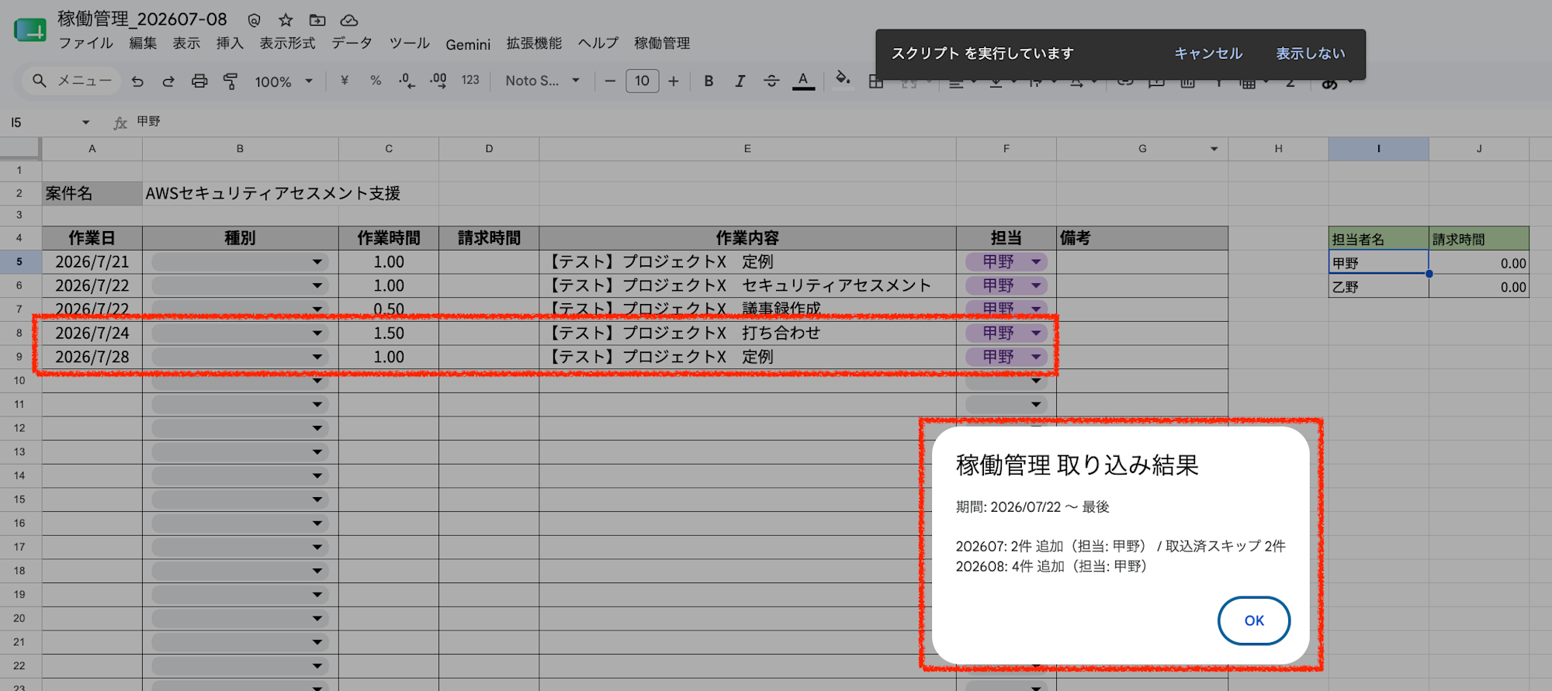Decrease decimal places

click(407, 81)
